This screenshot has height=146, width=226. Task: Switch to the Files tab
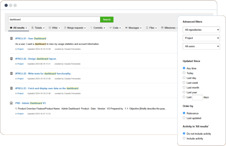coord(151,28)
